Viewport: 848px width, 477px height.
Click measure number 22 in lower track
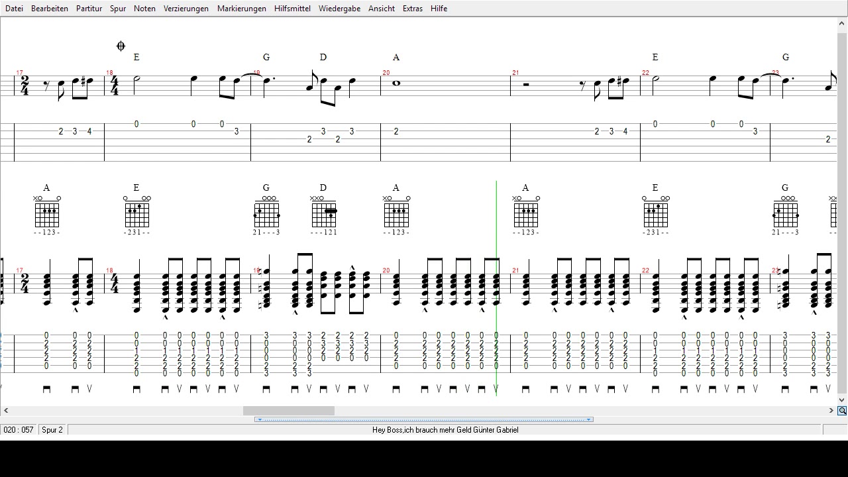pos(646,270)
